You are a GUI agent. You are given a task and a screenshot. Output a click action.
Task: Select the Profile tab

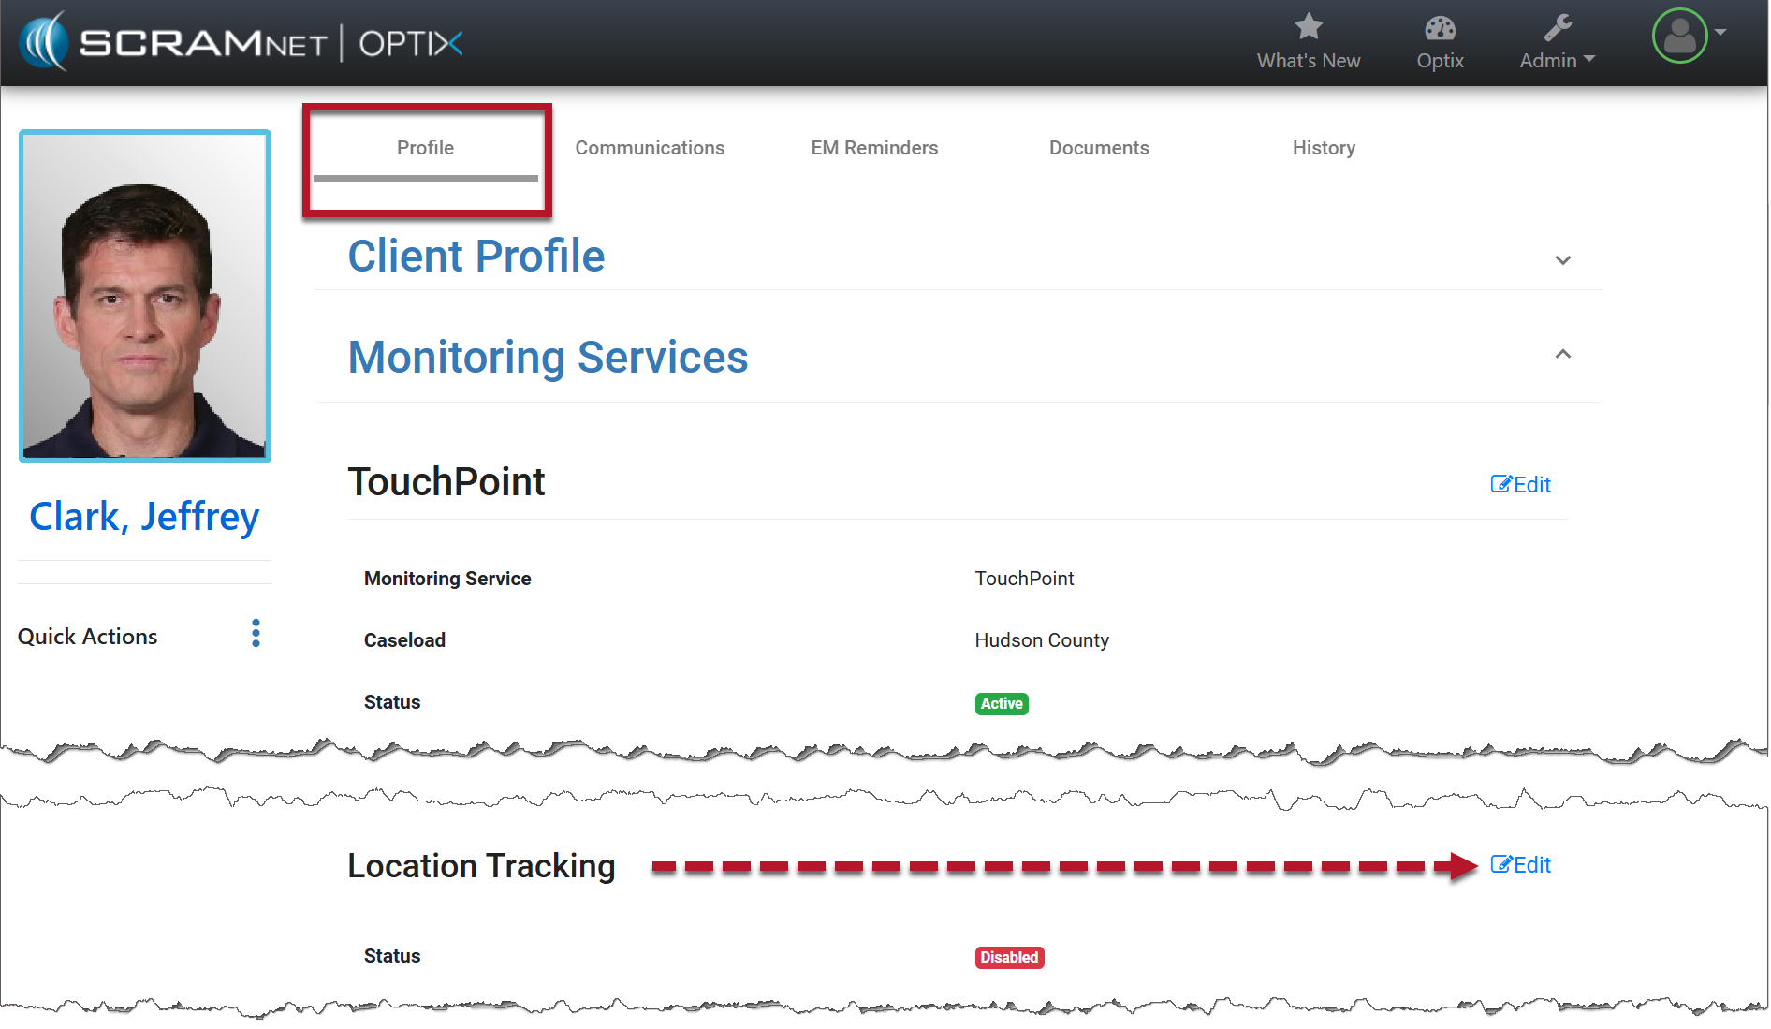(x=425, y=148)
